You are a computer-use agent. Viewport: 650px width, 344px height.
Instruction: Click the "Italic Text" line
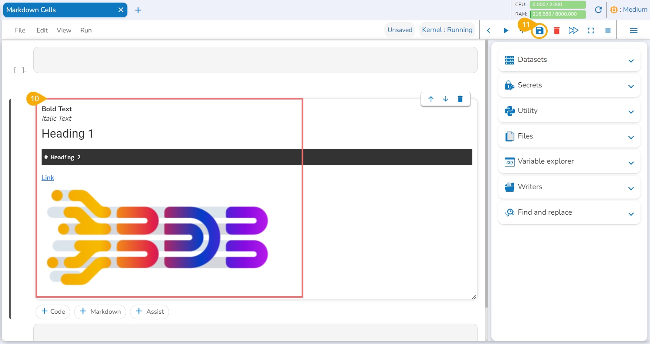pyautogui.click(x=56, y=119)
